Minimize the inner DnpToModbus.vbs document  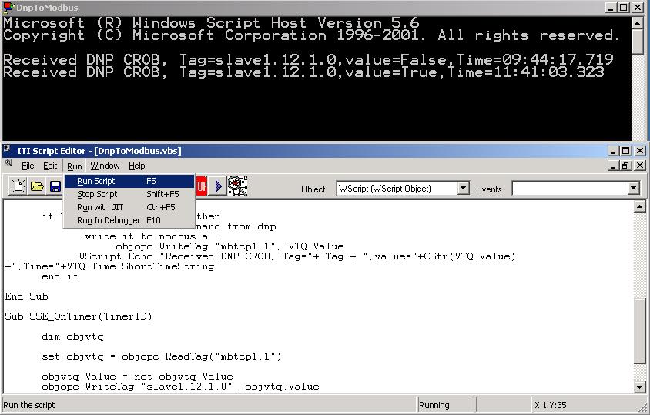(x=614, y=166)
